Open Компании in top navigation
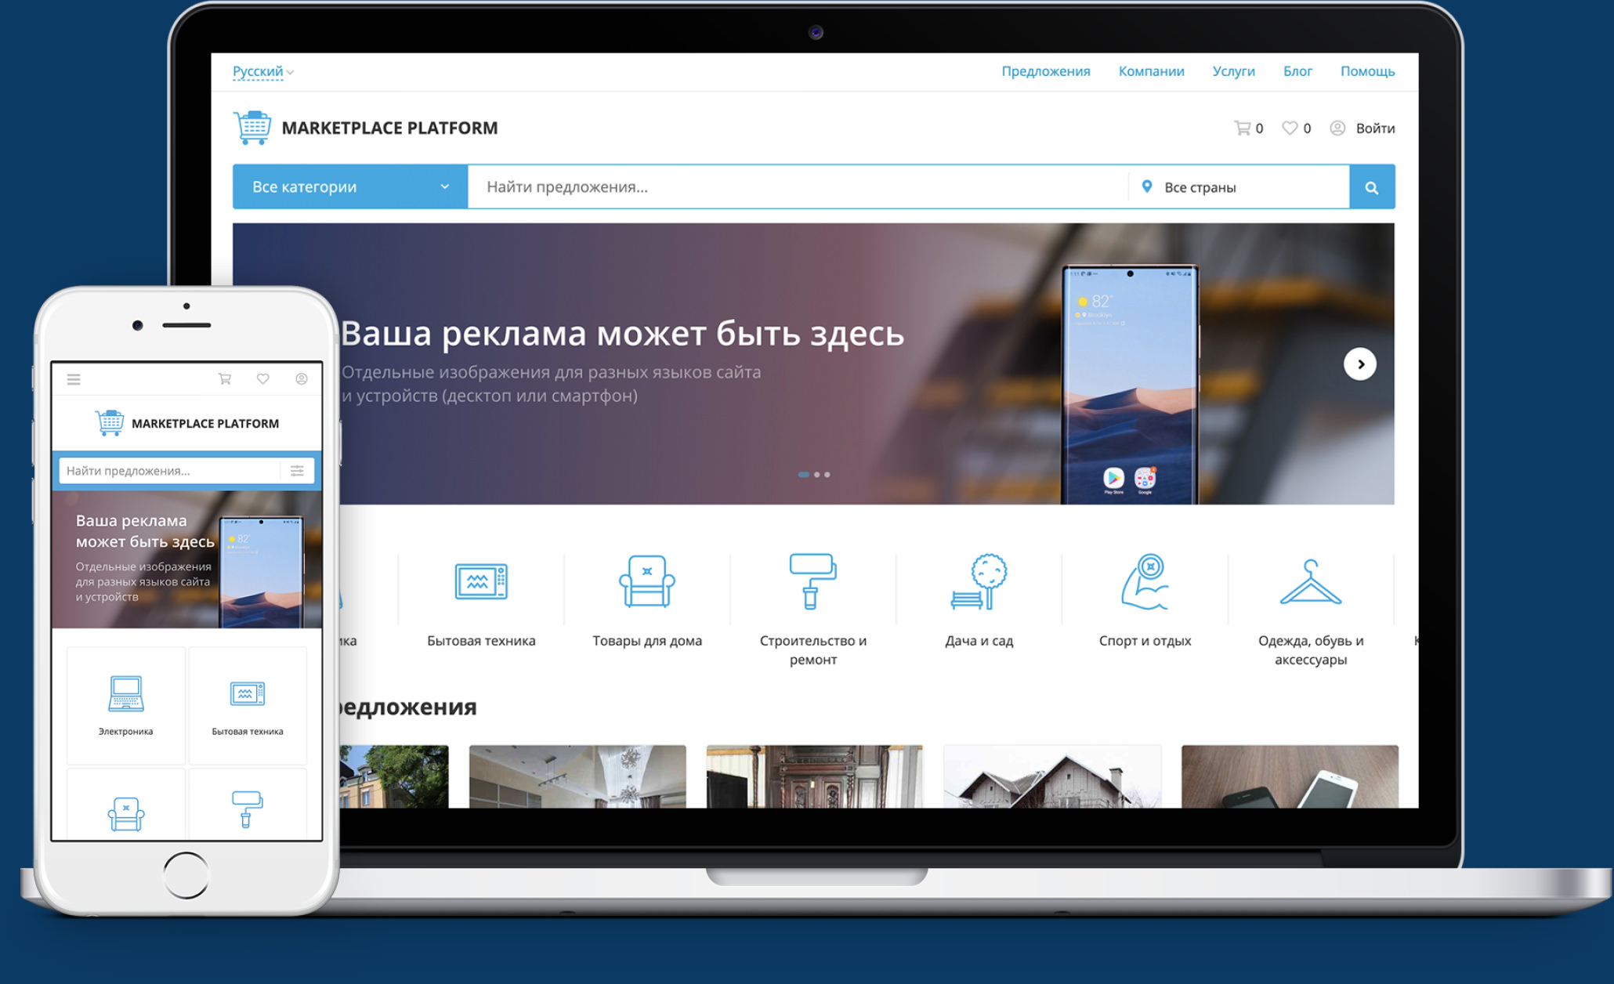1614x984 pixels. (x=1151, y=71)
